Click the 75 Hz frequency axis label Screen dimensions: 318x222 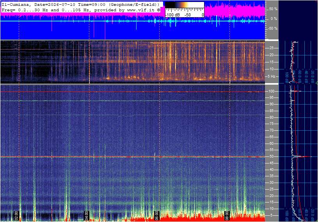272,124
